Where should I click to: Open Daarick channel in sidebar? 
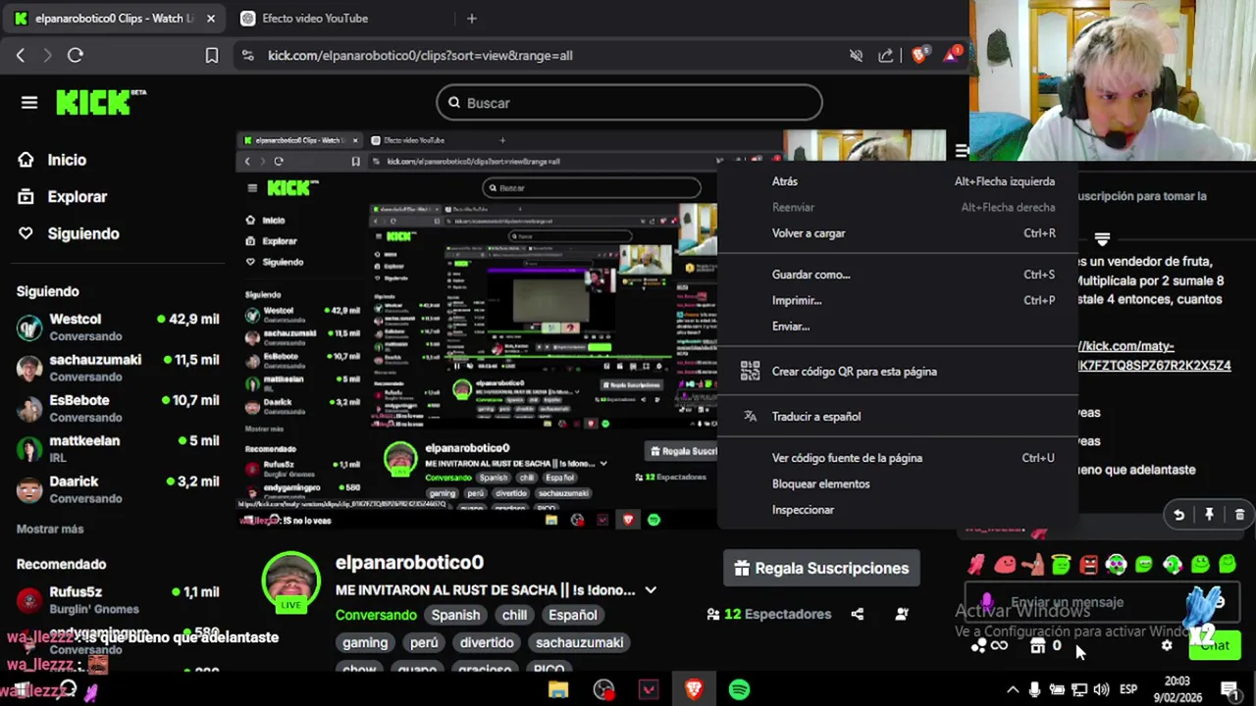(118, 489)
